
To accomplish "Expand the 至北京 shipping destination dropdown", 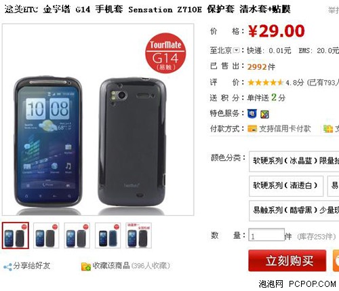I will pos(236,50).
